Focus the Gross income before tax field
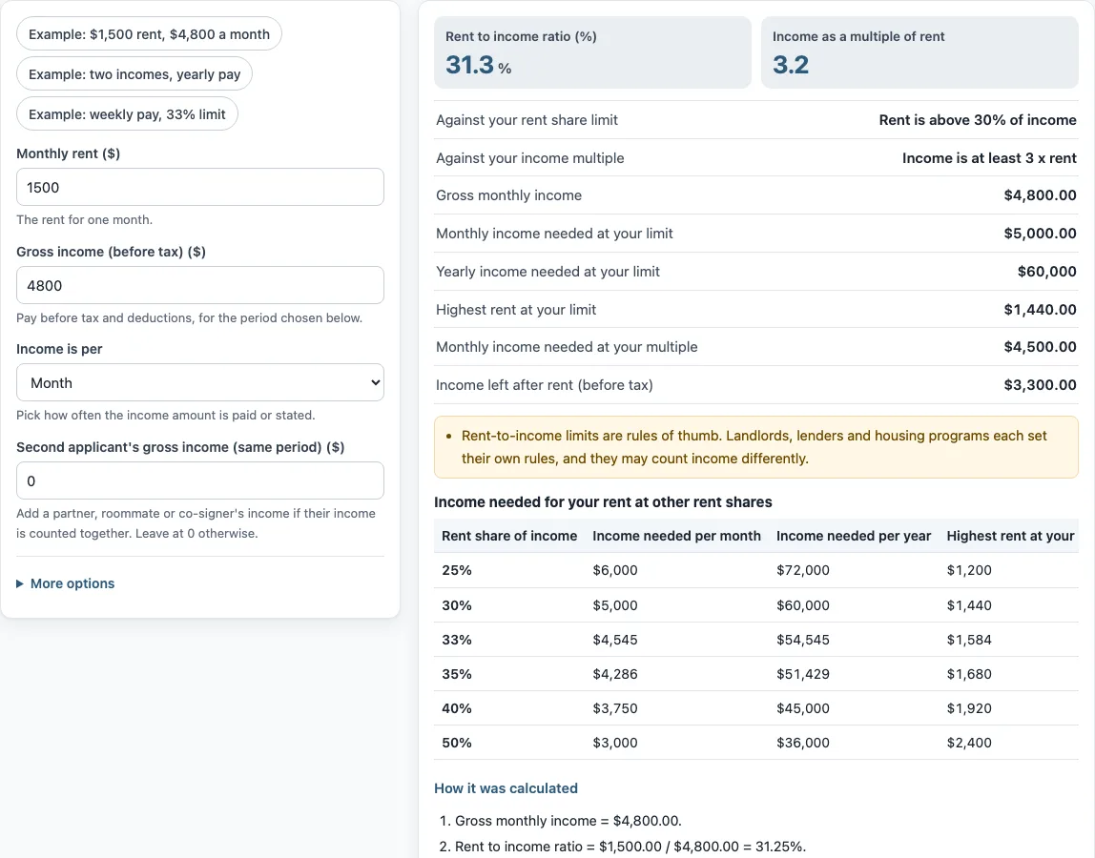 click(199, 286)
